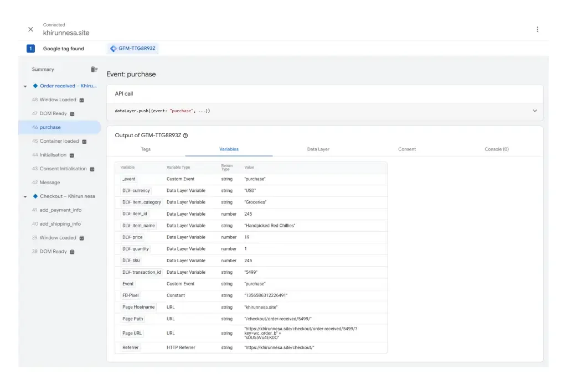Open the Page Hostname variable
Screen dimensions: 567x380
(x=138, y=307)
